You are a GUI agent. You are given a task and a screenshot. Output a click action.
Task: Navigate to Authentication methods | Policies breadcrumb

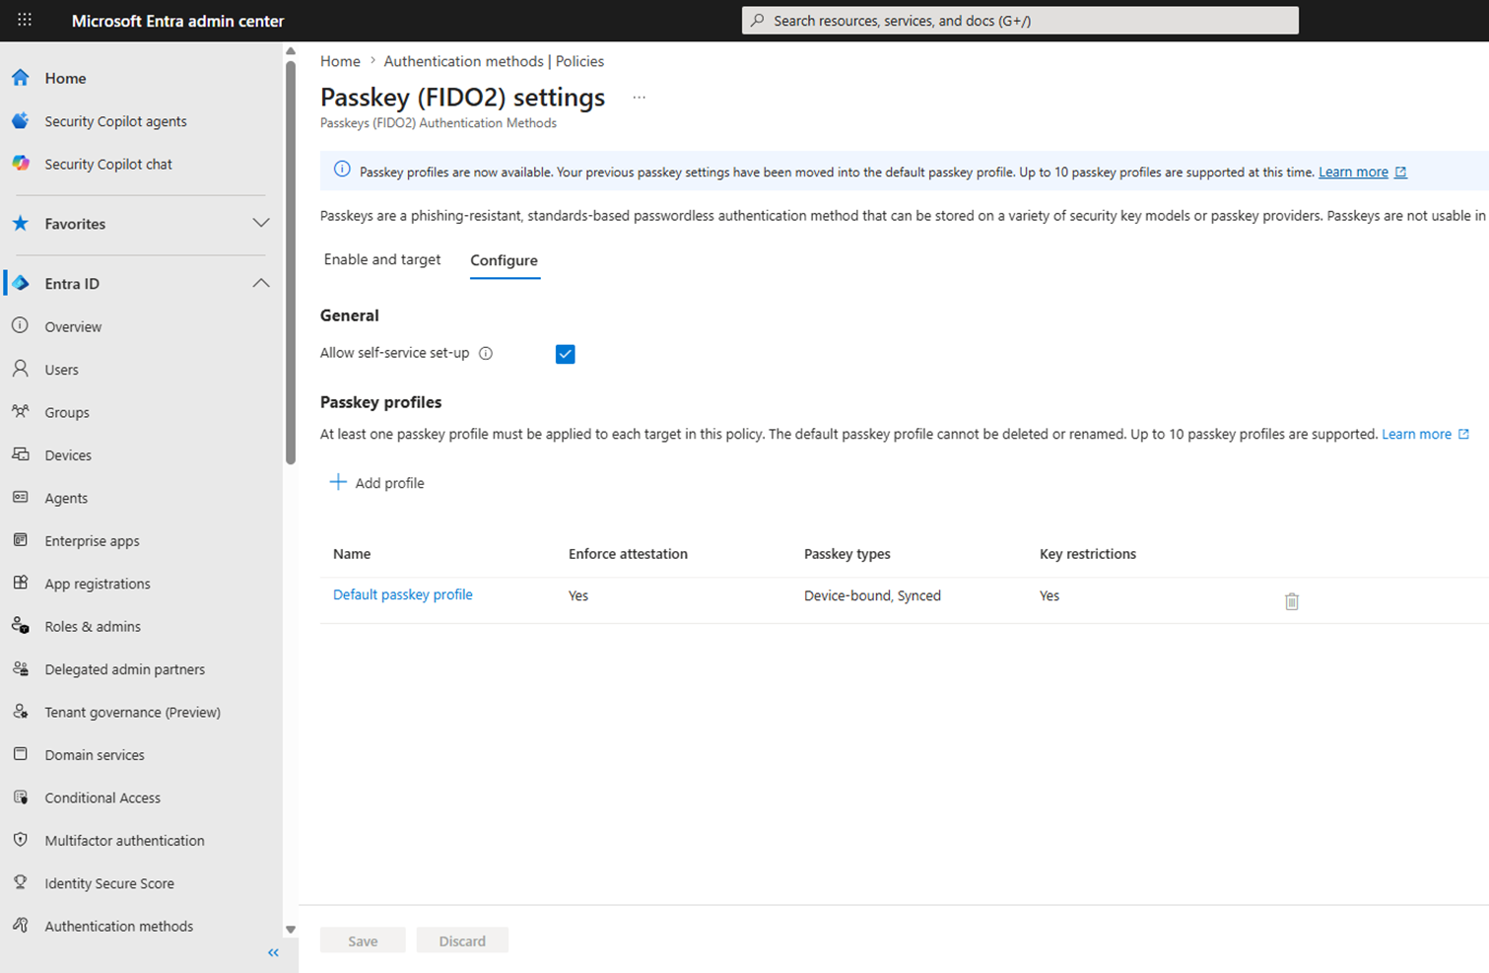pos(494,61)
